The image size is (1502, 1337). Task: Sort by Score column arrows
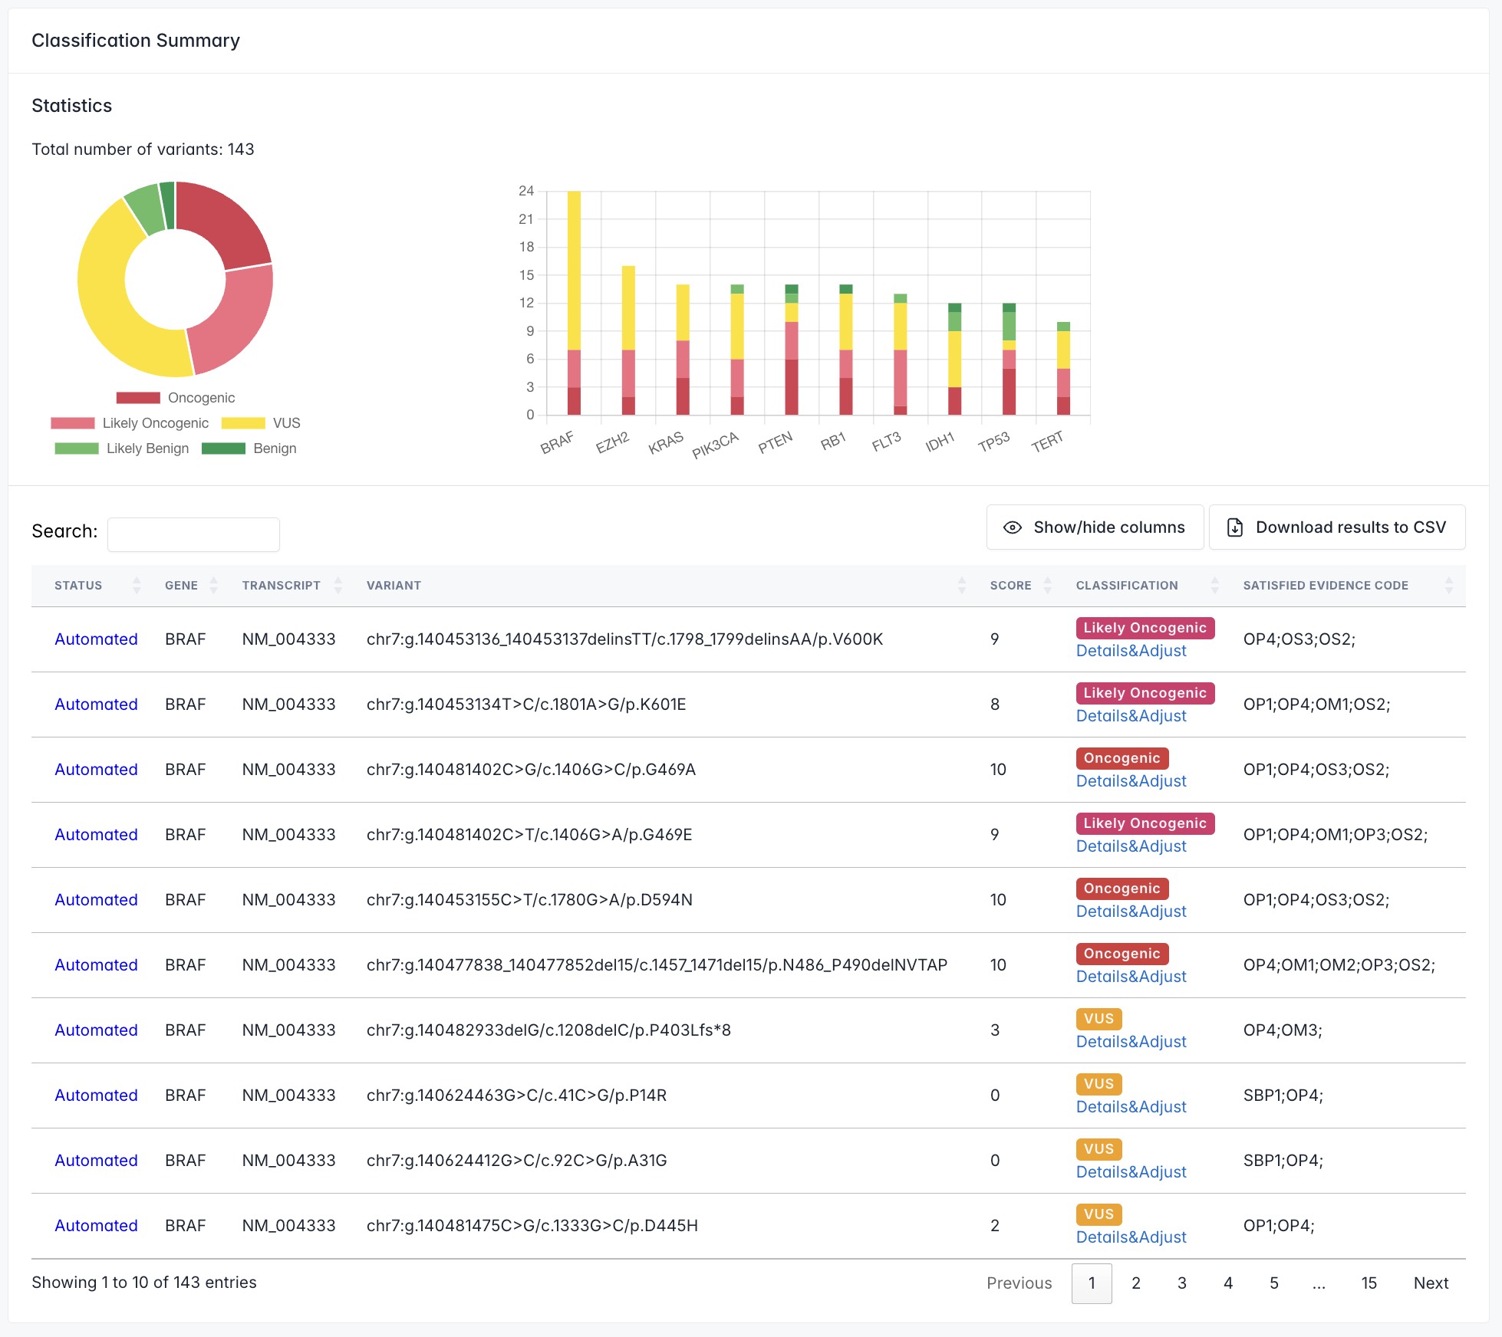(1048, 586)
